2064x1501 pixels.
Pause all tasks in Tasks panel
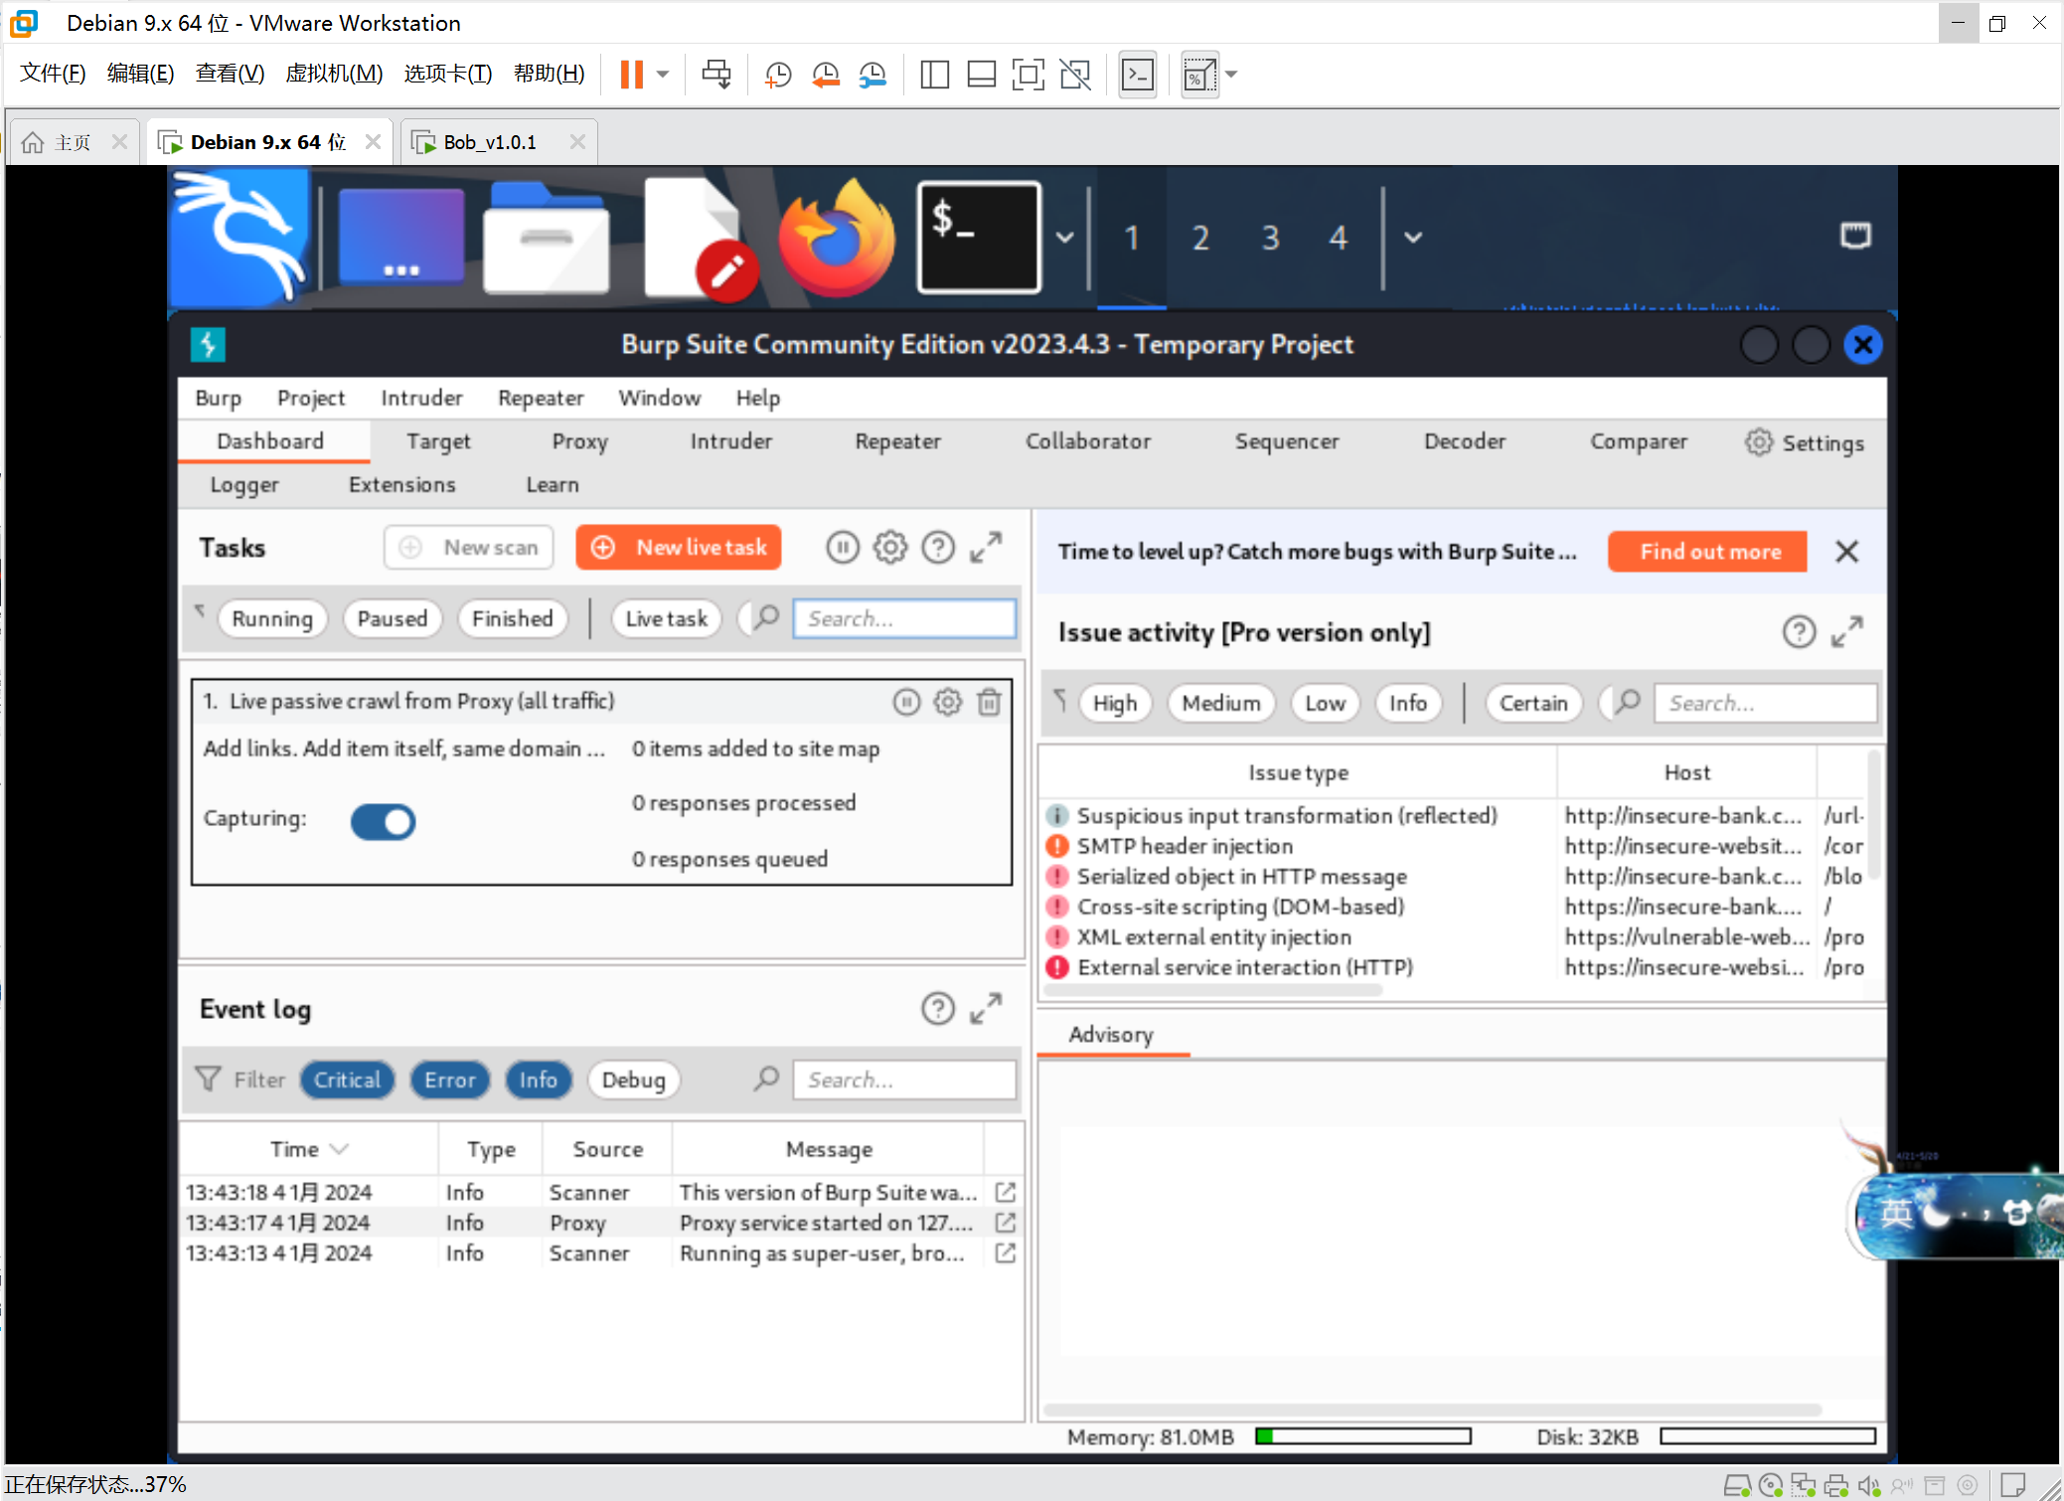pos(843,548)
